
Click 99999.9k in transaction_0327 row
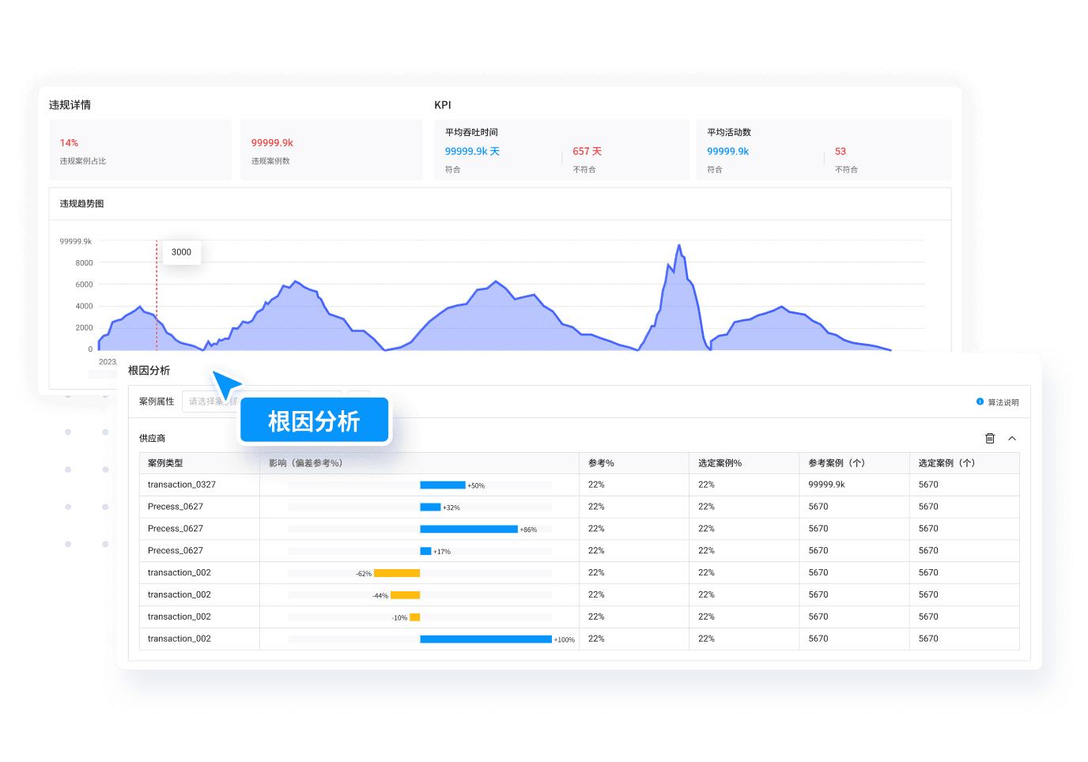[x=826, y=485]
